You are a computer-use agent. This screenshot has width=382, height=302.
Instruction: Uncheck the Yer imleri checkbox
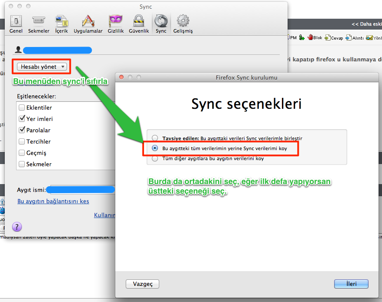tap(22, 119)
